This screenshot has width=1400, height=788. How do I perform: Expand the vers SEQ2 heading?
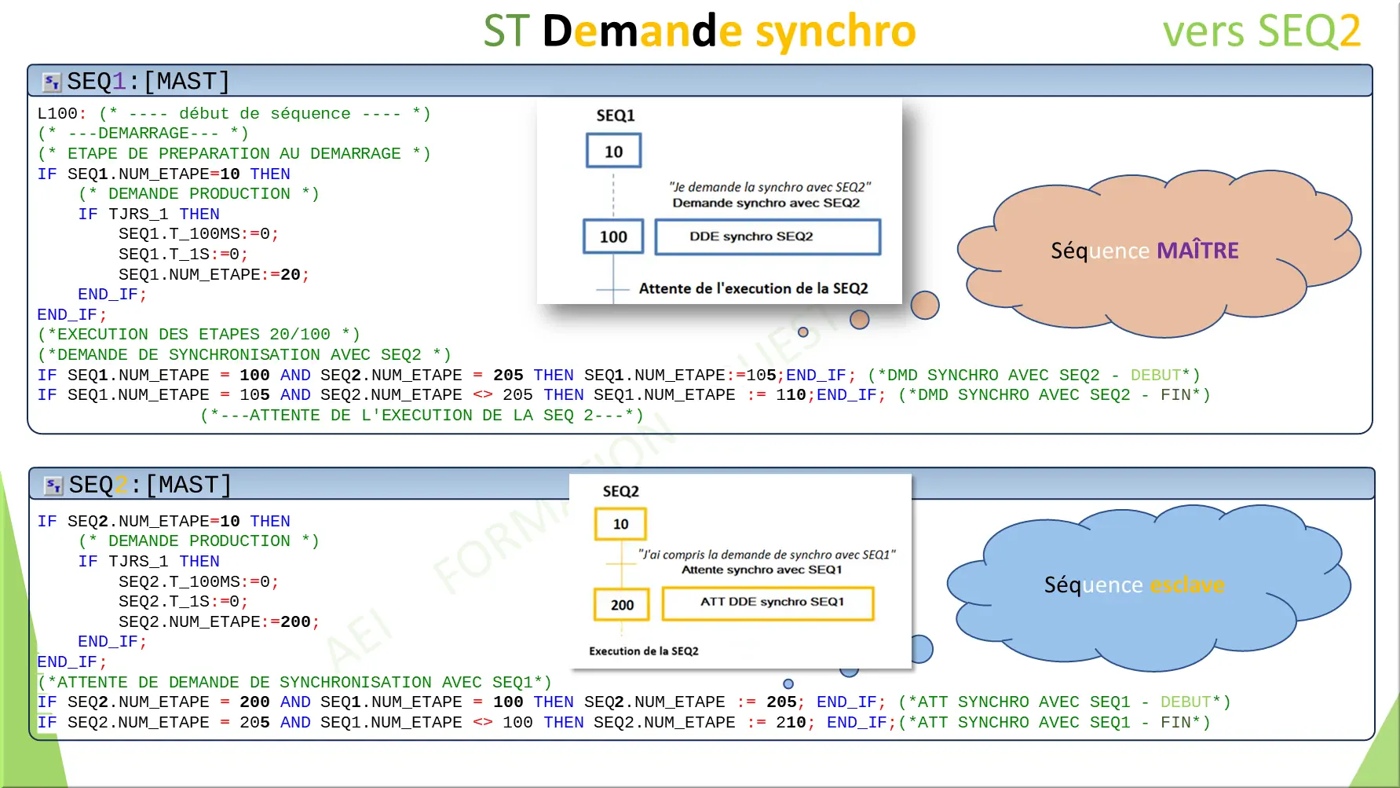coord(1260,31)
